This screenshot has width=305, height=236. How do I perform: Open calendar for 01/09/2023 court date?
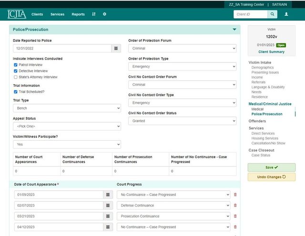[x=108, y=195]
